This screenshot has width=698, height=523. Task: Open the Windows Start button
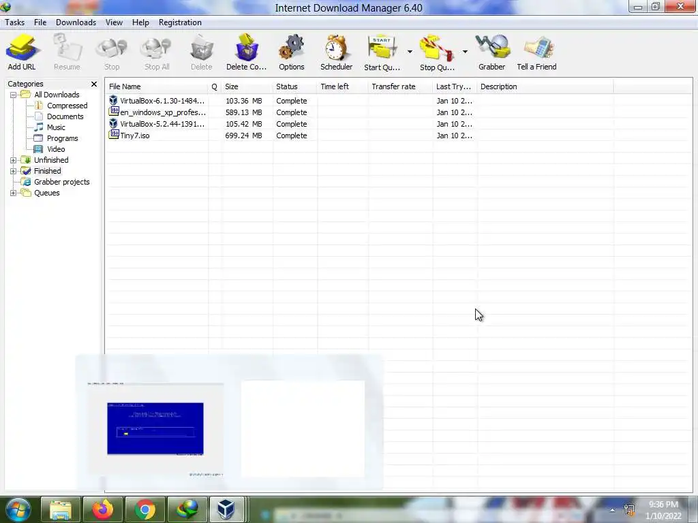(18, 509)
